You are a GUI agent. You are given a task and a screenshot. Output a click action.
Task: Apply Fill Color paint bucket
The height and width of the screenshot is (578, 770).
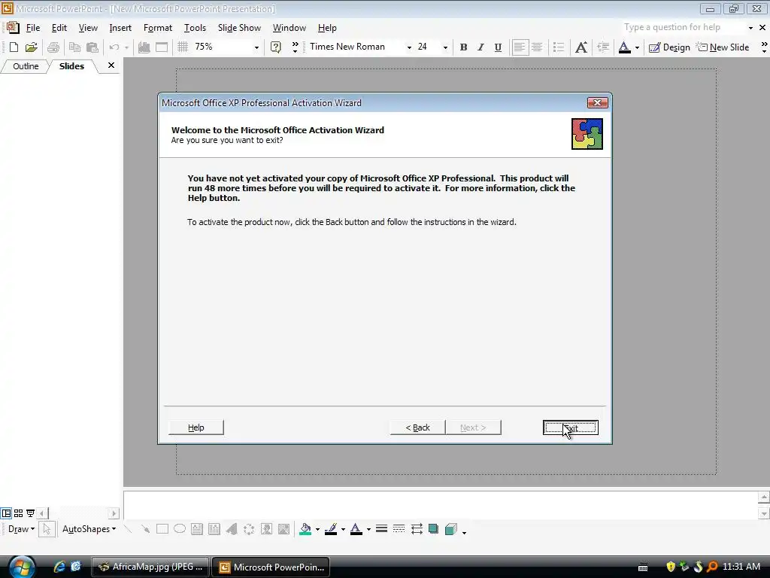click(305, 529)
